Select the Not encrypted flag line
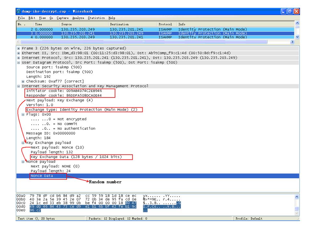The image size is (312, 234). (x=58, y=119)
